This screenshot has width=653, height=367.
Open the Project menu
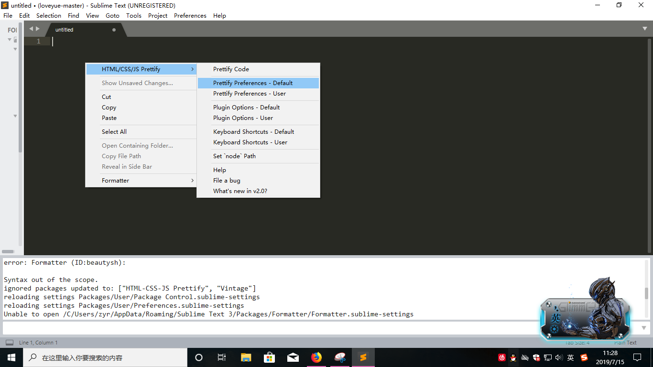point(158,15)
